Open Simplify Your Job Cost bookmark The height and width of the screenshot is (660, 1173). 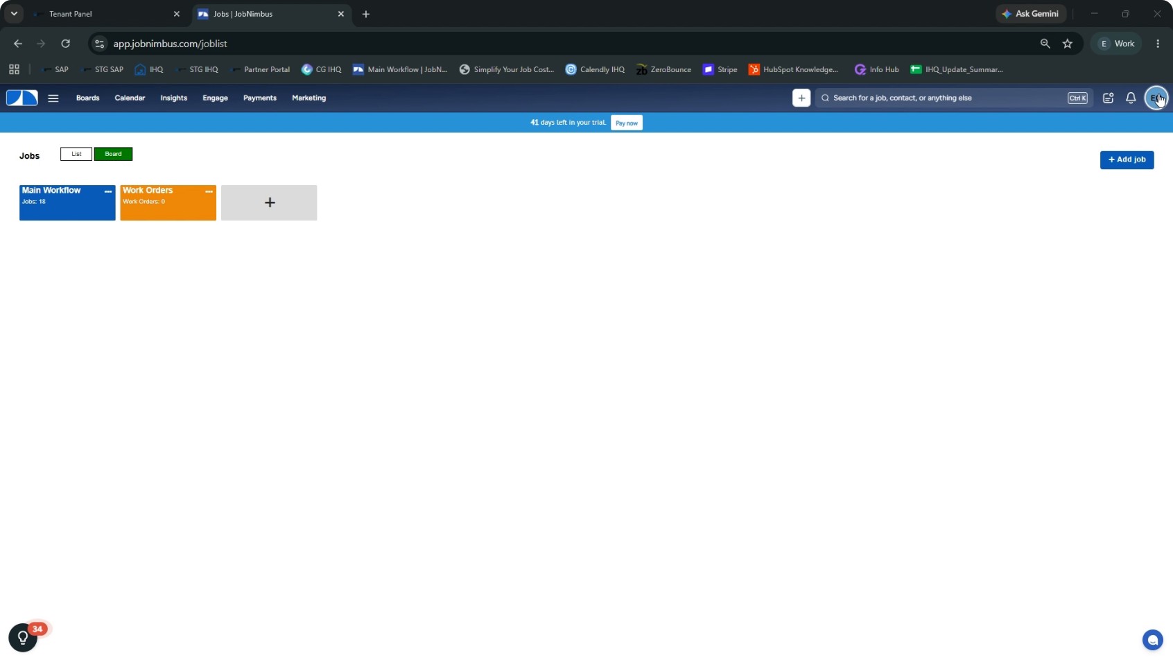[x=507, y=69]
